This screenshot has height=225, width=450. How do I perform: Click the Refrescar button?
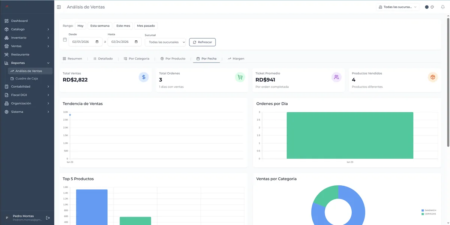coord(202,42)
